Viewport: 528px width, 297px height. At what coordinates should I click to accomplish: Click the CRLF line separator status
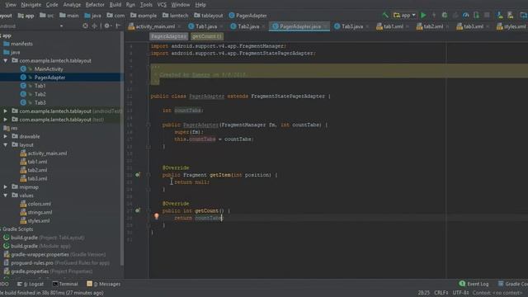[x=441, y=293]
